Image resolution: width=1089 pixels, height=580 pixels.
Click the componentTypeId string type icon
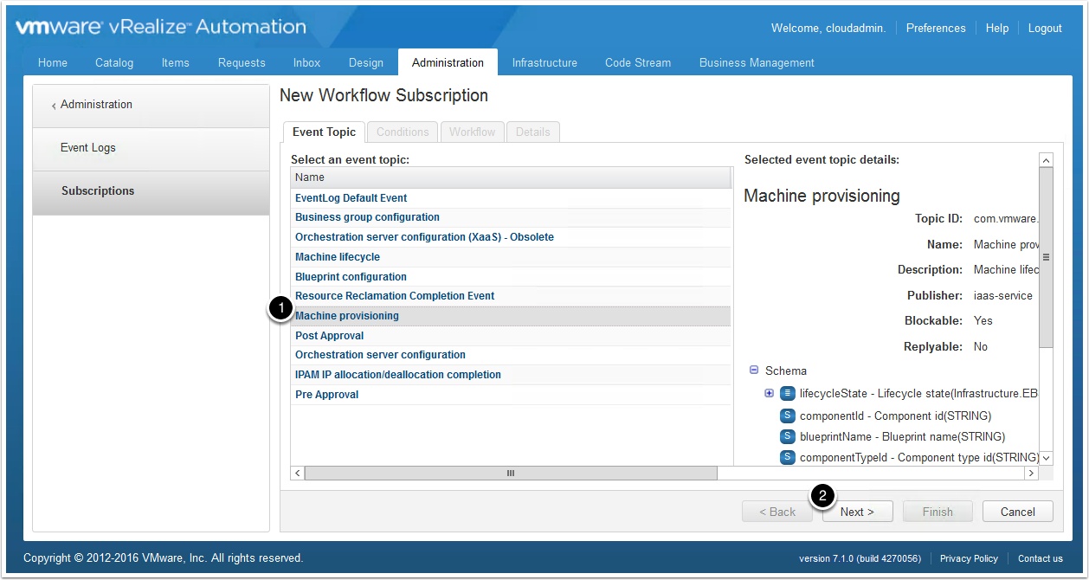click(788, 457)
